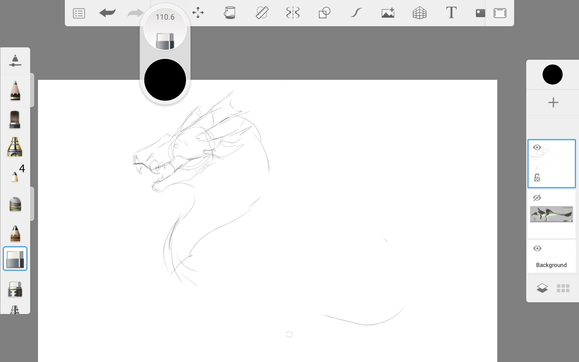Select the predictive stroke tool
The height and width of the screenshot is (362, 579).
(356, 13)
